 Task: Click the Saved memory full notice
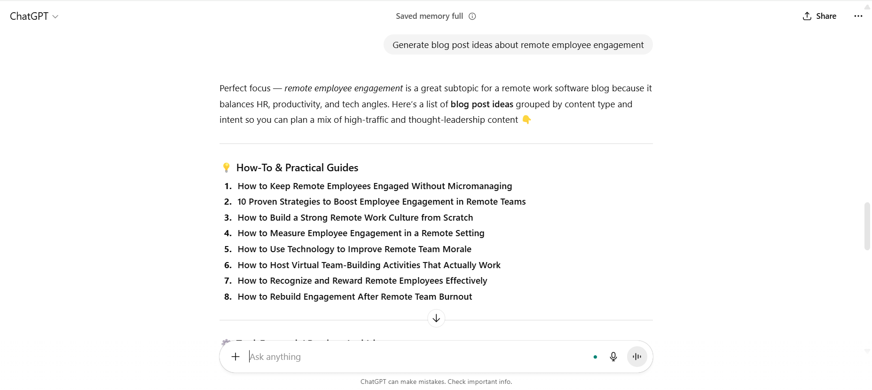tap(429, 16)
